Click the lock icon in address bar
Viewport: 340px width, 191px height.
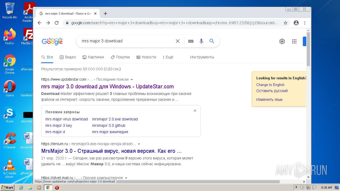click(67, 23)
